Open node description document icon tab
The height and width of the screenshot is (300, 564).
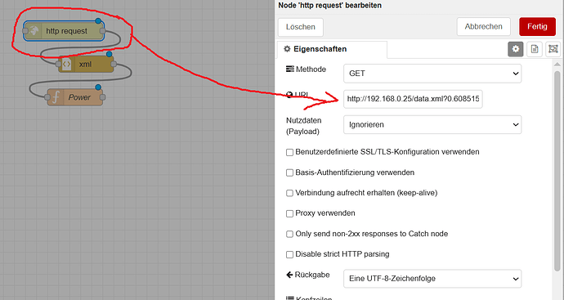535,49
